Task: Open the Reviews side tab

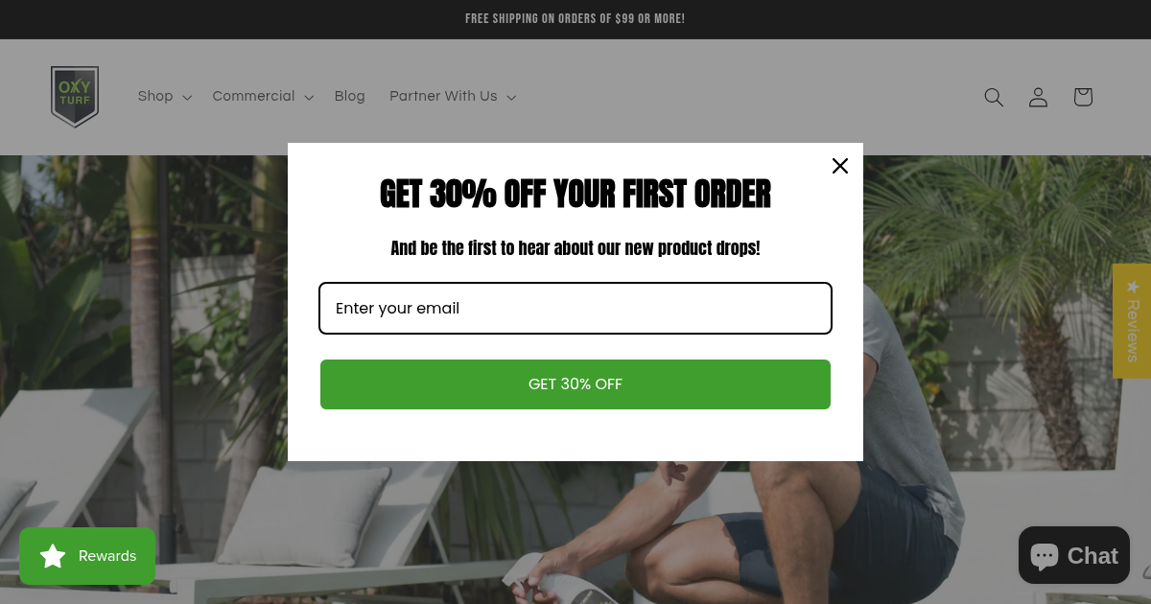Action: (x=1132, y=321)
